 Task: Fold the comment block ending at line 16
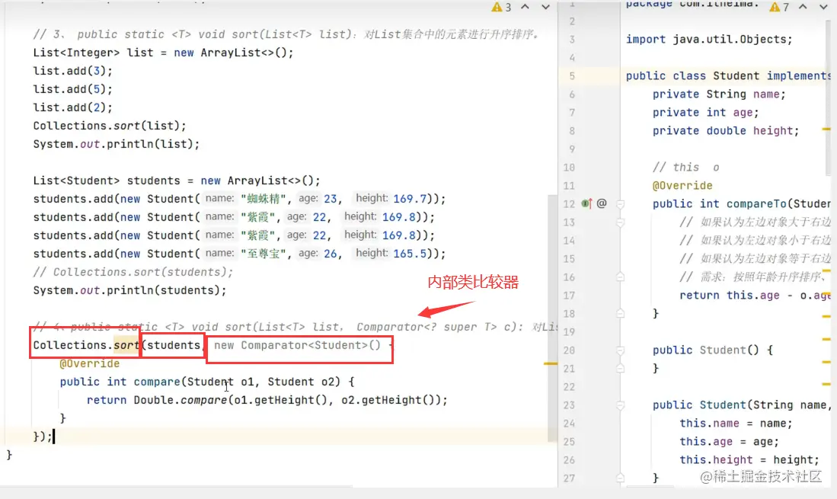click(620, 277)
